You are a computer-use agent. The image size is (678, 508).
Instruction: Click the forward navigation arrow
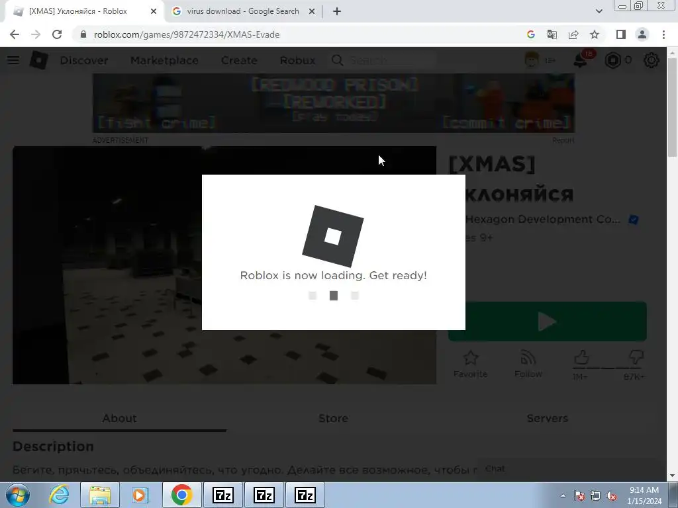tap(36, 34)
